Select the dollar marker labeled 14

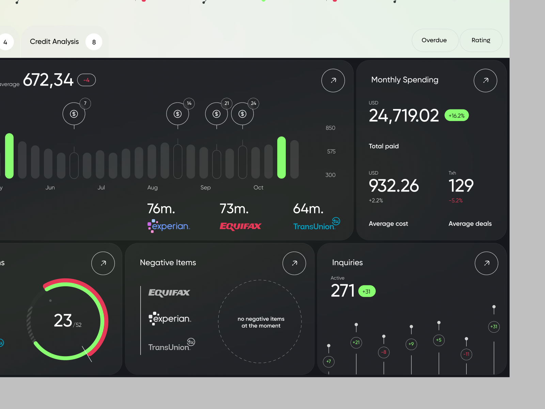(177, 114)
